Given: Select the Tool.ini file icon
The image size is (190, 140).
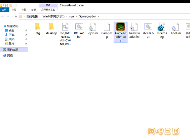Looking at the screenshot, I should 175,27.
